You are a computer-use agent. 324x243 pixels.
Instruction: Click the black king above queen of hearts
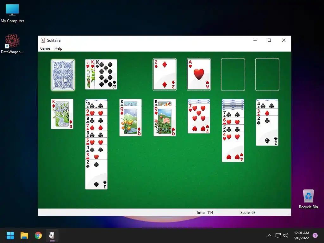click(165, 103)
